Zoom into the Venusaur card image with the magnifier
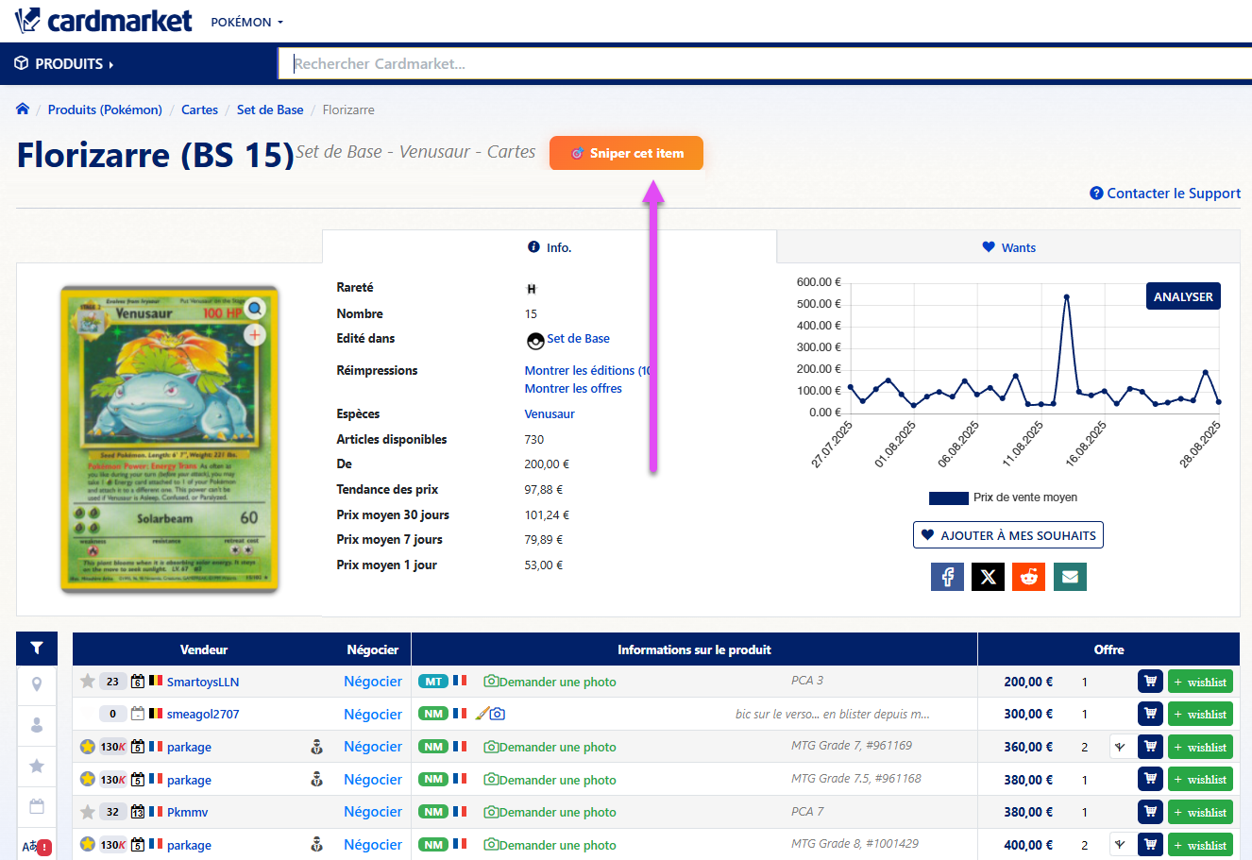This screenshot has width=1252, height=860. 255,308
